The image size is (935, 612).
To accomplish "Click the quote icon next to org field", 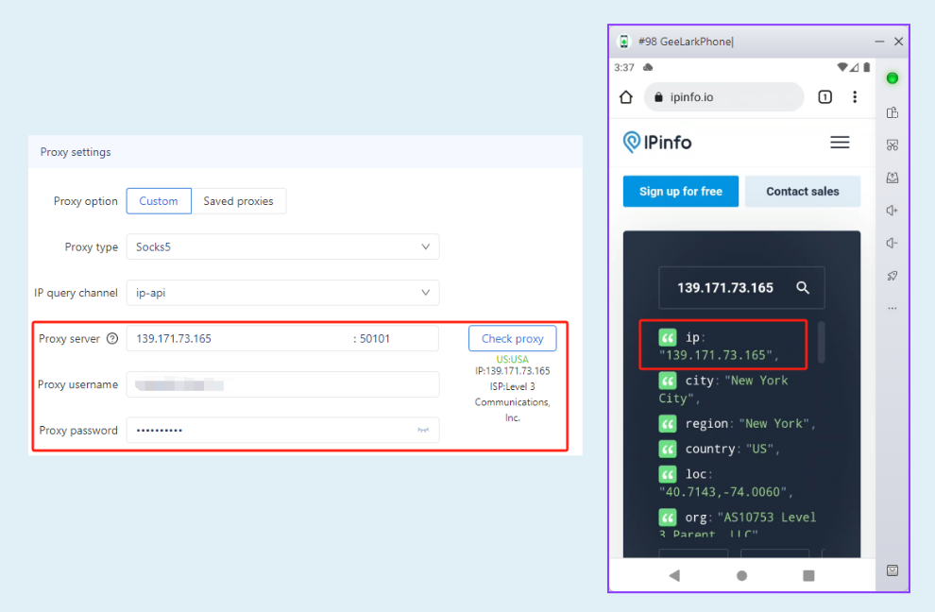I will 668,518.
